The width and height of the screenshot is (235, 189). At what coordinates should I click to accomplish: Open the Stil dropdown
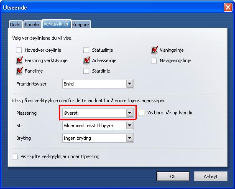point(98,126)
